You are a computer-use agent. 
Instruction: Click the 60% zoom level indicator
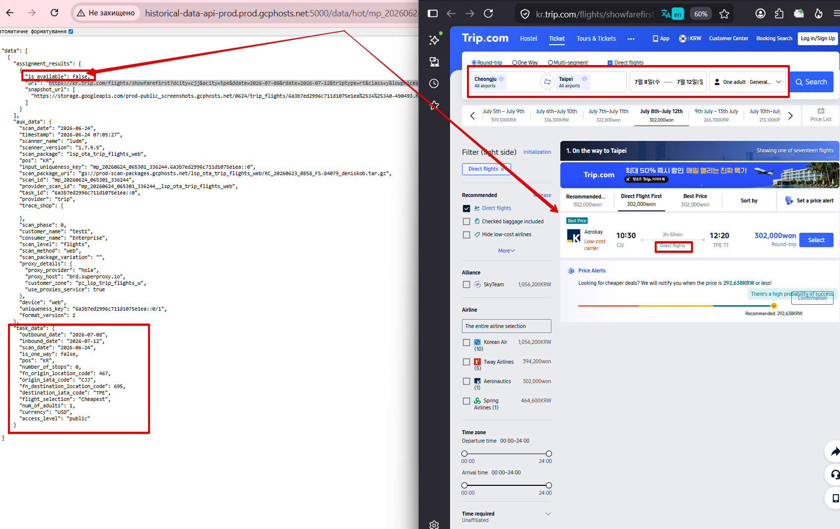point(701,14)
